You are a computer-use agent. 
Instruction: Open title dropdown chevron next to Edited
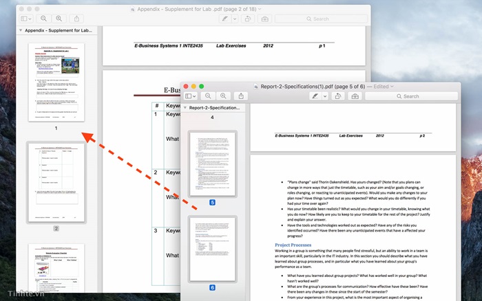pos(392,87)
